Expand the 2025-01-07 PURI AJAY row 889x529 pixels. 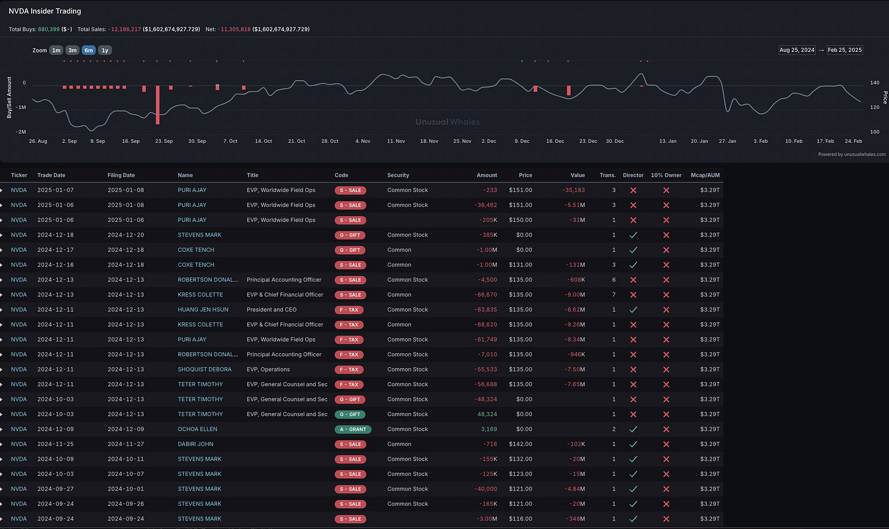tap(2, 190)
